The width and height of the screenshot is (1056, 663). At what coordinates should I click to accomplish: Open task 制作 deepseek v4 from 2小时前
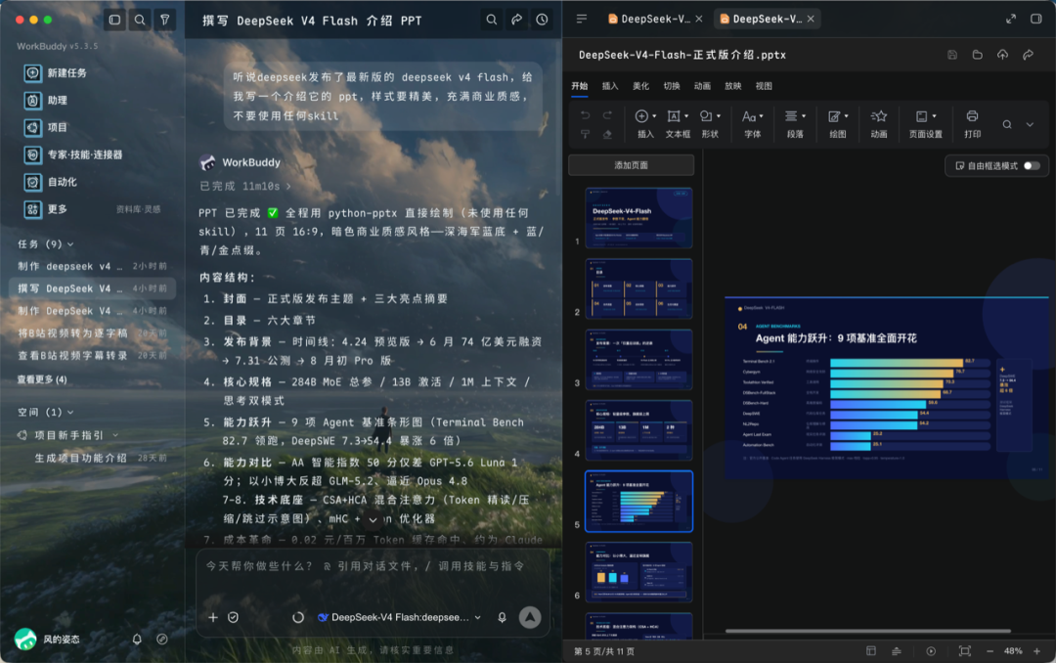tap(92, 266)
